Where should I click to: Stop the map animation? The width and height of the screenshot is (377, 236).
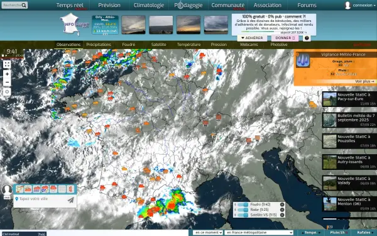pyautogui.click(x=3, y=55)
